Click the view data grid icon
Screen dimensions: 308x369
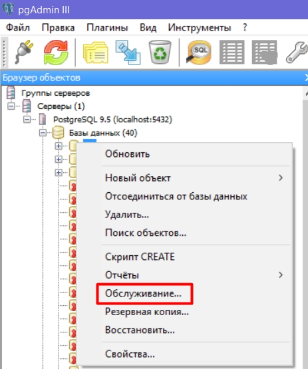tap(231, 52)
